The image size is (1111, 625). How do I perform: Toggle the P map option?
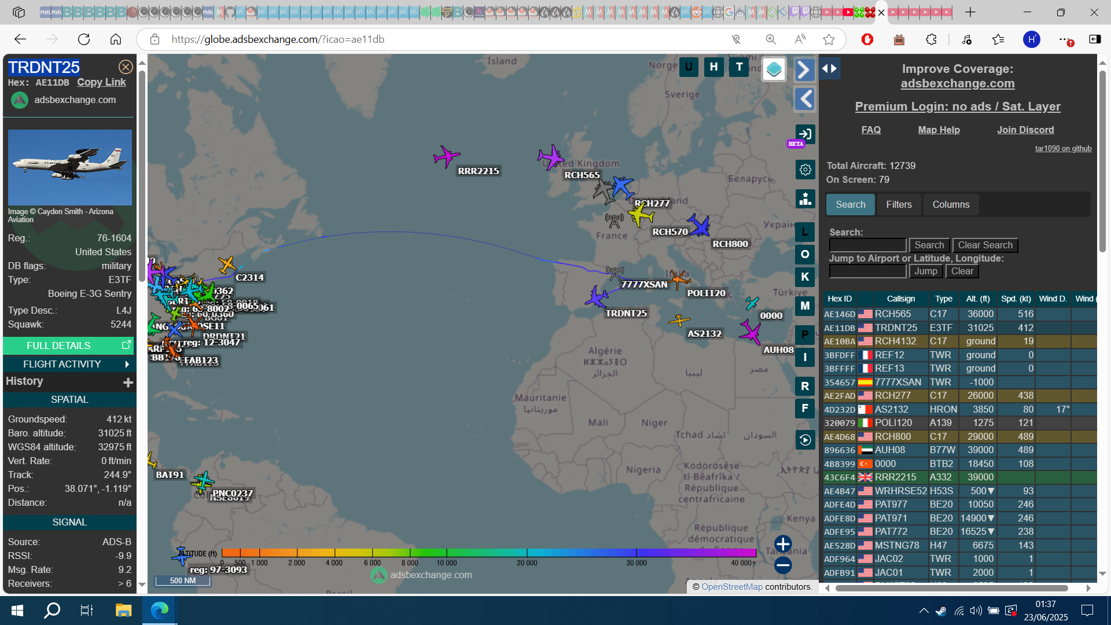805,334
